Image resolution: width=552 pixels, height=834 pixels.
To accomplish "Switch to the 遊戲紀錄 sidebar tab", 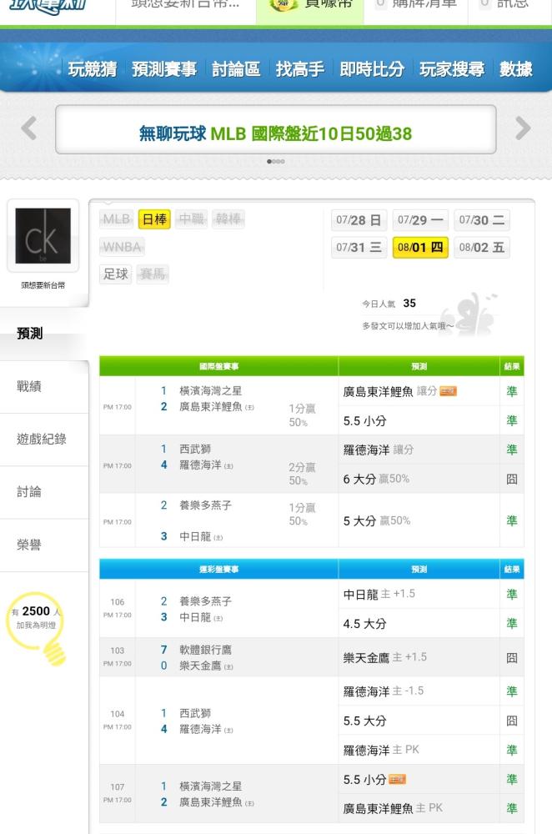I will (x=44, y=440).
